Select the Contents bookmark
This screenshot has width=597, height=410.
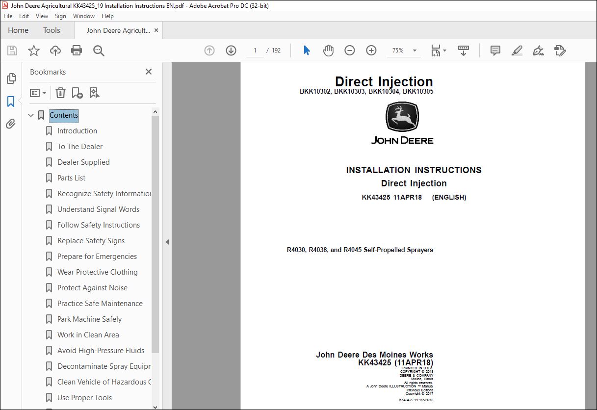64,115
